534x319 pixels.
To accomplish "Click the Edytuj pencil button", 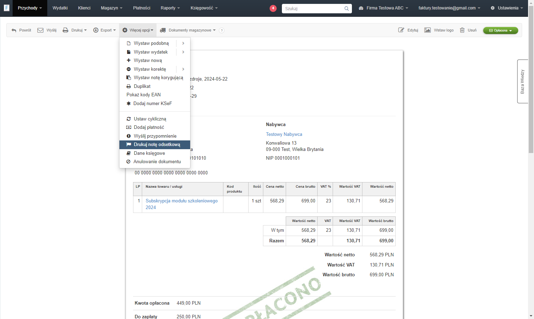I will point(408,30).
